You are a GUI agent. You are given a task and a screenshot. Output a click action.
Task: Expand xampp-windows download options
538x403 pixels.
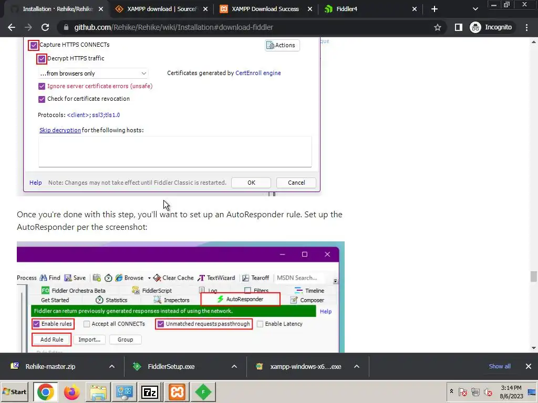point(357,367)
